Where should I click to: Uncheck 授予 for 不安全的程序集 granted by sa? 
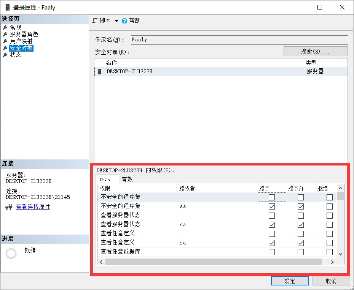click(x=272, y=206)
